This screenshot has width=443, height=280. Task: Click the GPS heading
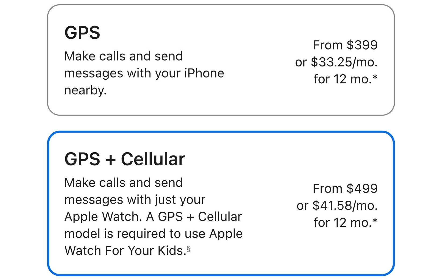pos(82,32)
